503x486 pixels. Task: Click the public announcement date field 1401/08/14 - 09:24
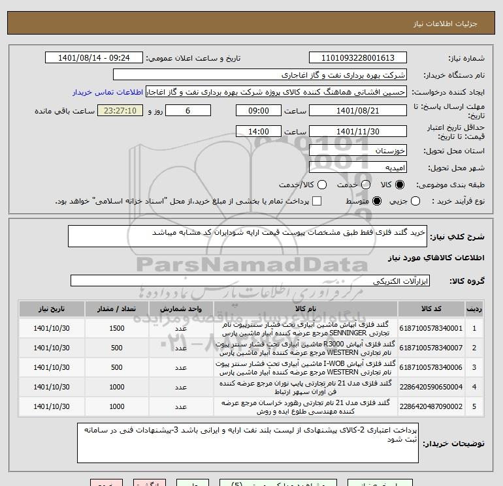(x=93, y=57)
